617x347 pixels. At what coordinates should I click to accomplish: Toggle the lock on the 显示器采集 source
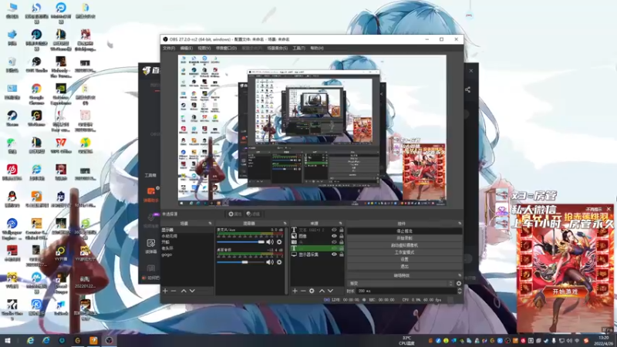coord(341,254)
